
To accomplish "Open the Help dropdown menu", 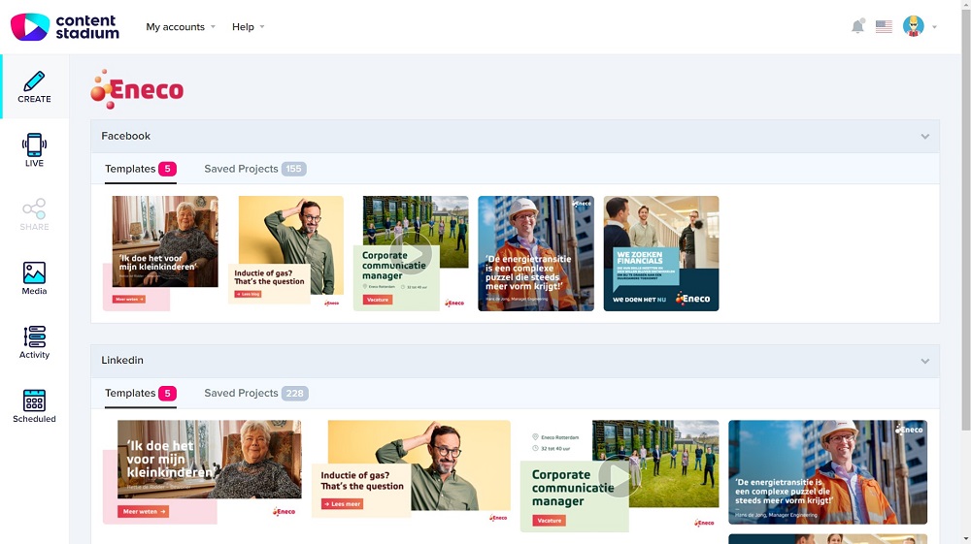I will [249, 26].
